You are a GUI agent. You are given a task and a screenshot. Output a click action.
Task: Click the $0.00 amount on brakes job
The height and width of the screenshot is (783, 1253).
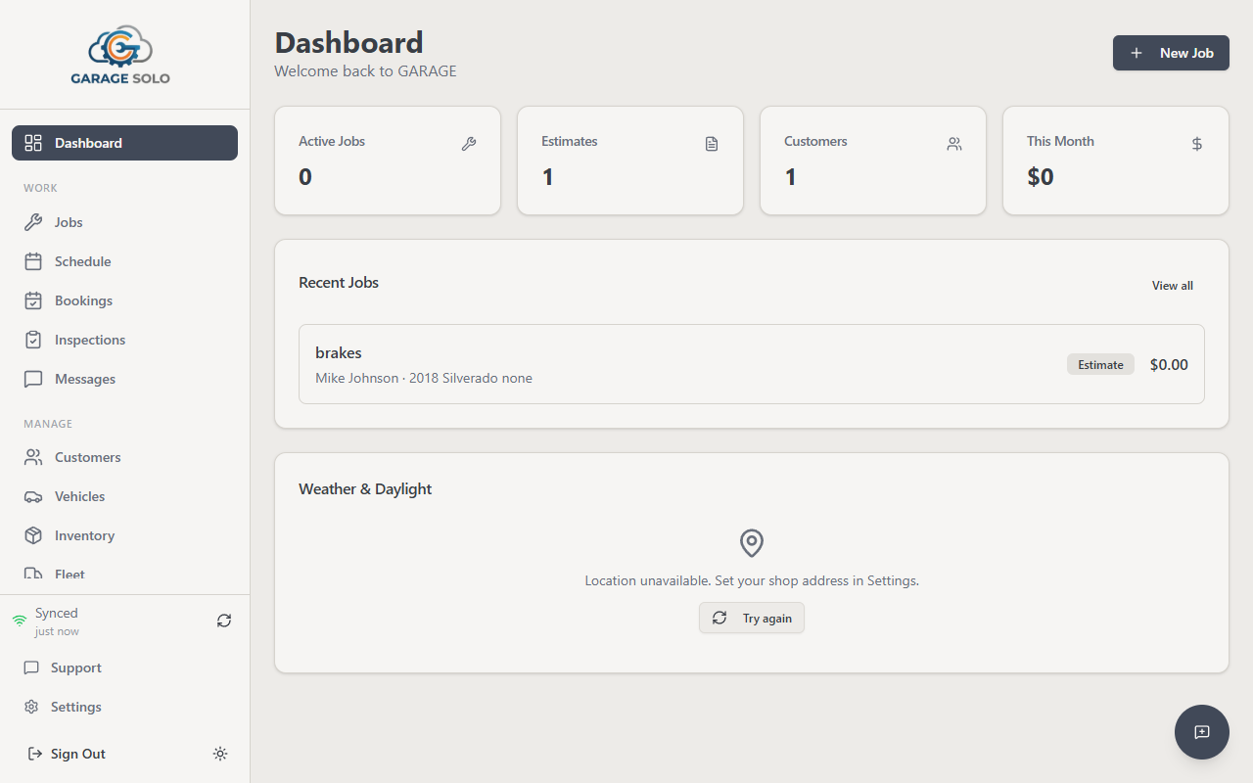(1169, 364)
